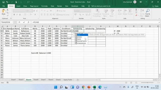
Task: Click the Save icon in title bar
Action: pyautogui.click(x=4, y=2)
